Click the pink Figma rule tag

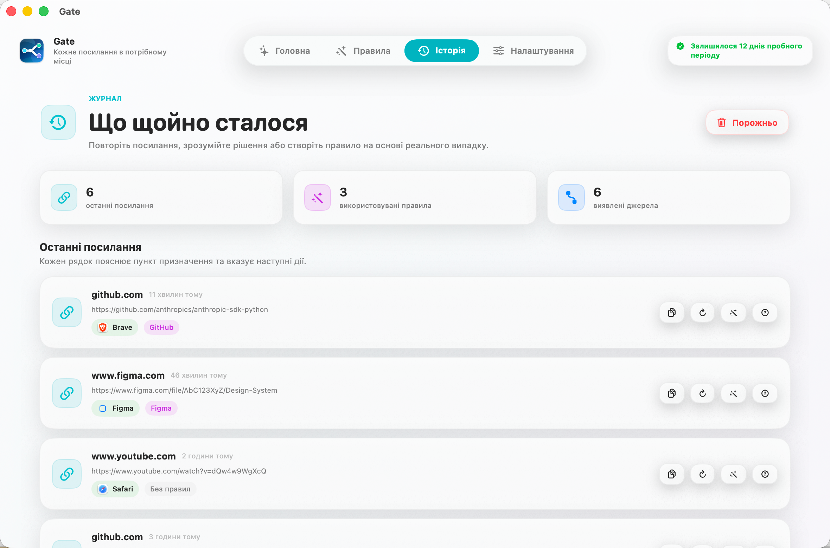tap(161, 408)
